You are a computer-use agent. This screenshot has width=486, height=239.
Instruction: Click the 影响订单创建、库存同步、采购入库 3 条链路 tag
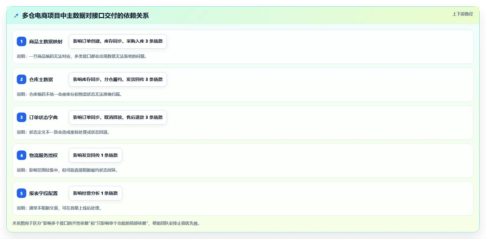tap(118, 41)
